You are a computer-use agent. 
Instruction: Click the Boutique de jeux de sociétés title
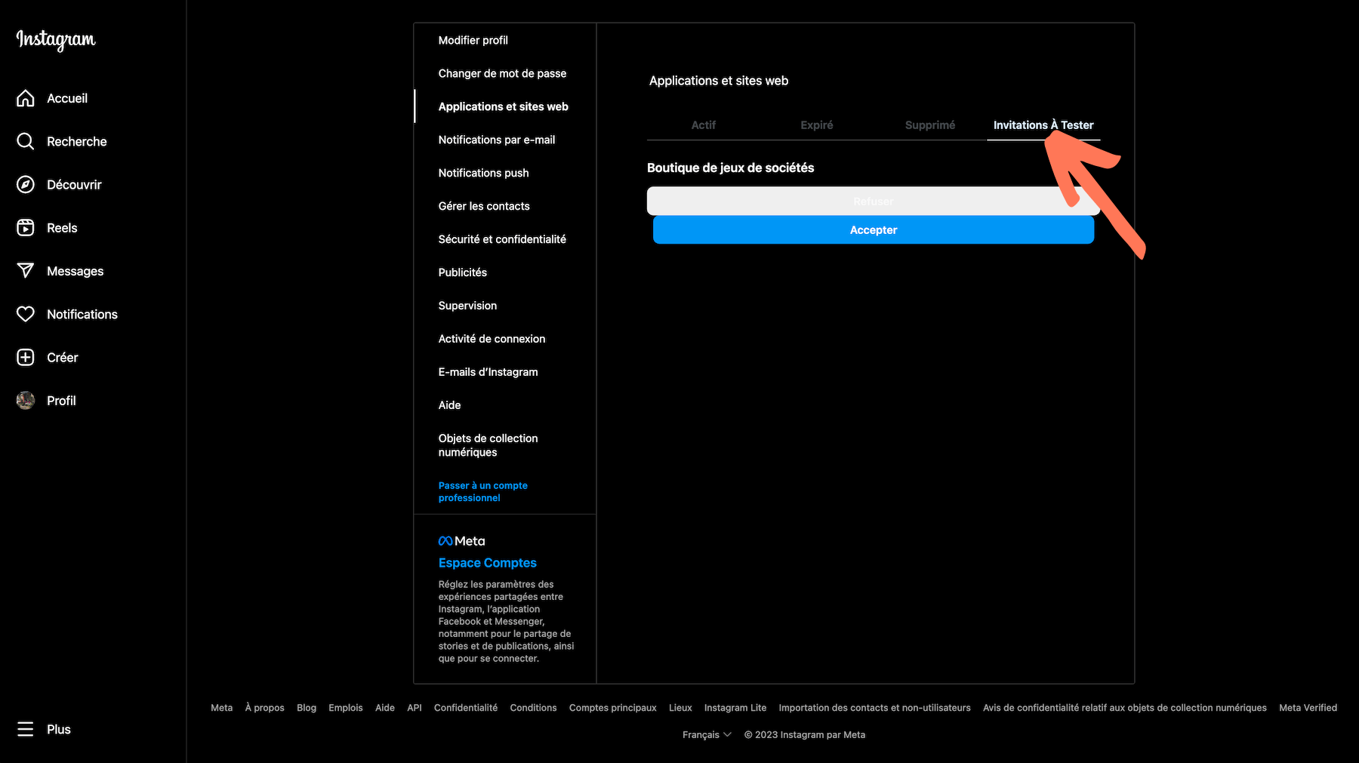[x=730, y=168]
